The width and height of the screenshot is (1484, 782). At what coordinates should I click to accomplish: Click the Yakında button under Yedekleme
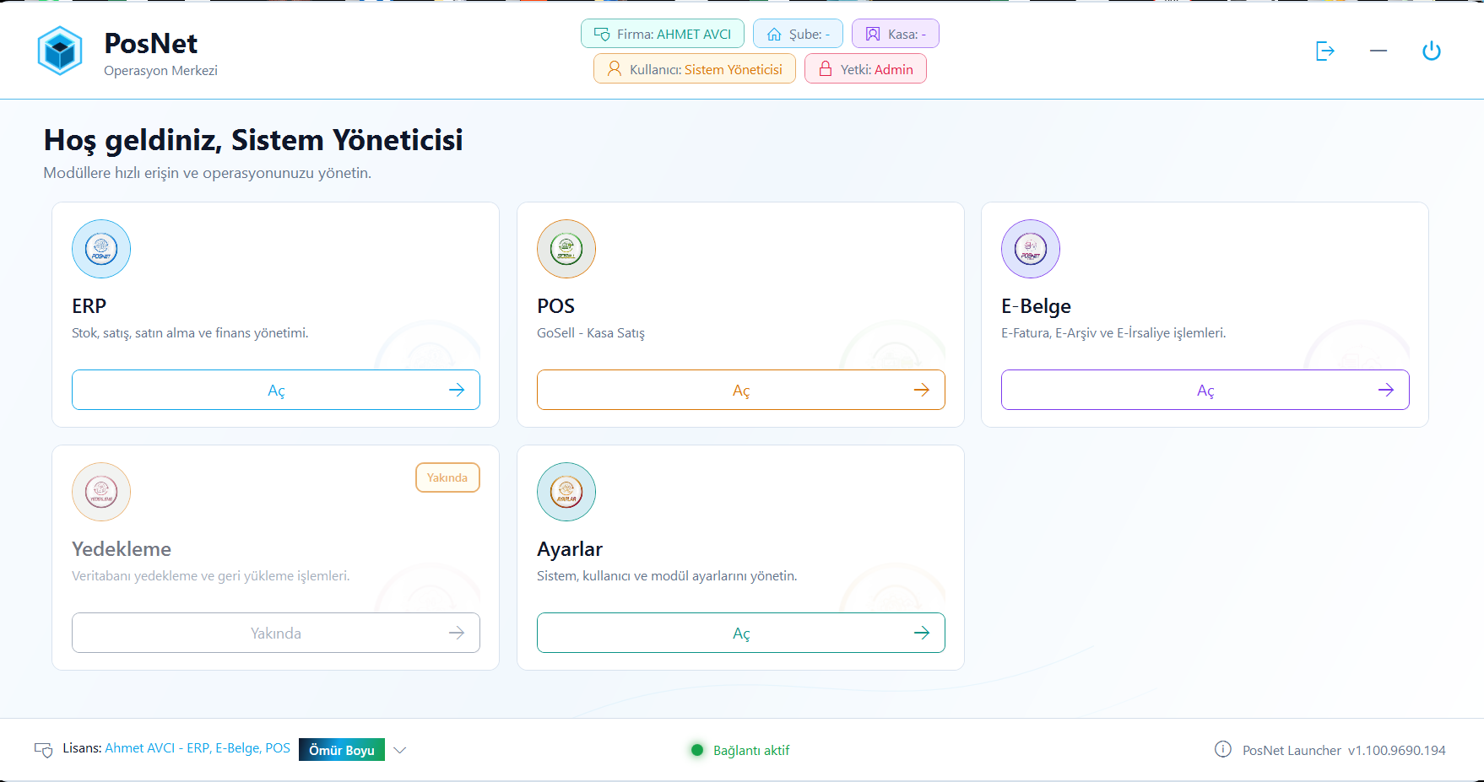[x=276, y=633]
